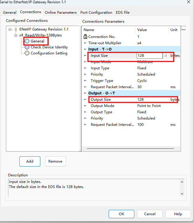Click the lock icon beside Connection No.
Image resolution: width=194 pixels, height=223 pixels.
point(85,36)
